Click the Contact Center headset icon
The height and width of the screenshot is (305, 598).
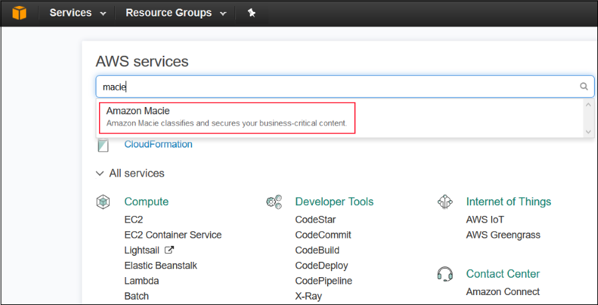(445, 274)
